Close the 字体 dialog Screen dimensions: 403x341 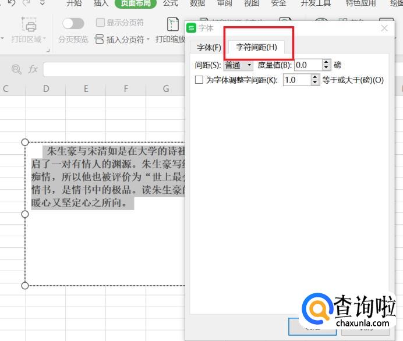[384, 29]
